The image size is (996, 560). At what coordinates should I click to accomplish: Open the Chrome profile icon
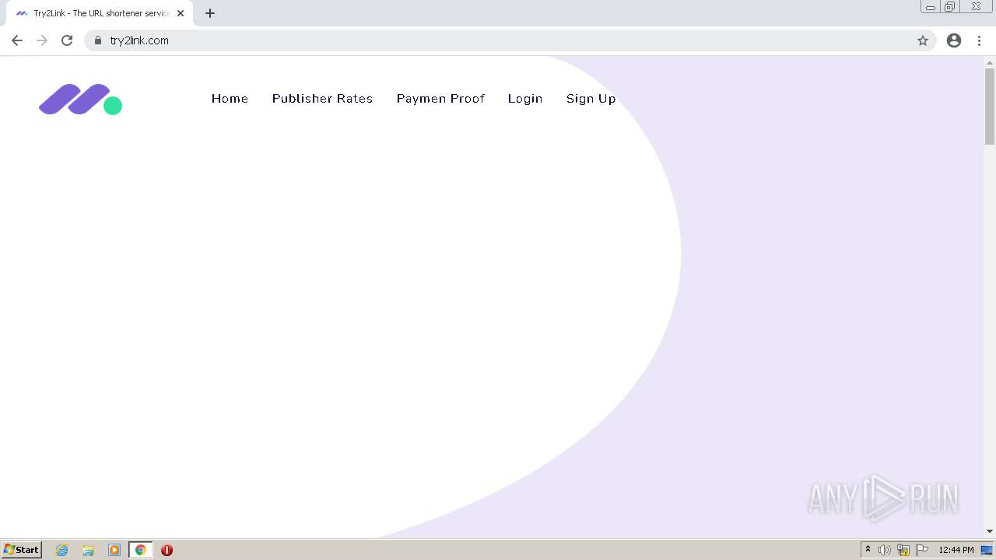coord(954,40)
